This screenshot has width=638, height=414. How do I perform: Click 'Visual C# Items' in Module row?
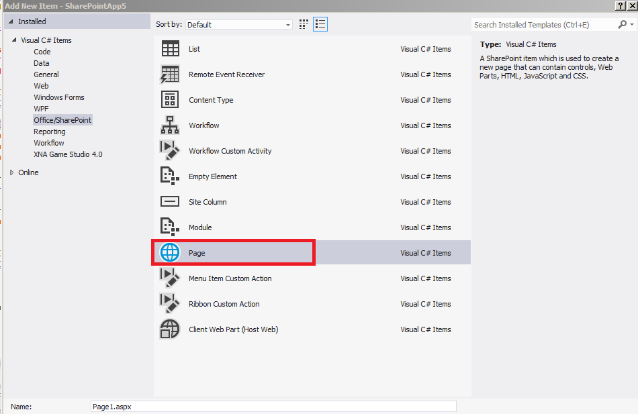click(x=426, y=227)
